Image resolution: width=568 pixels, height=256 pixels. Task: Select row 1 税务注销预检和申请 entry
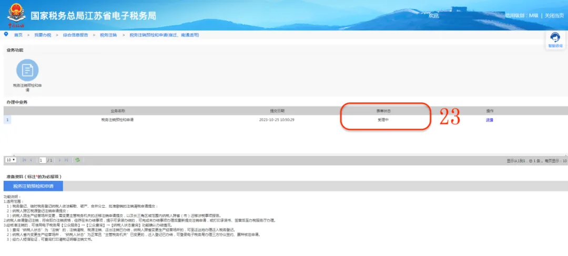(117, 120)
